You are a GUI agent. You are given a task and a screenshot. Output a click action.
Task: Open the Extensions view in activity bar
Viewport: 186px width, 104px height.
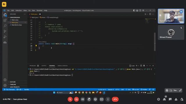click(5, 20)
